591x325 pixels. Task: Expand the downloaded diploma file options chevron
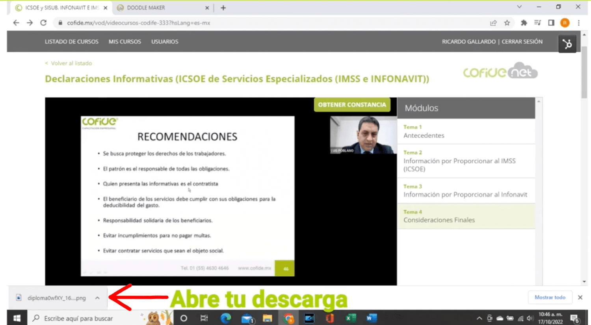click(97, 298)
